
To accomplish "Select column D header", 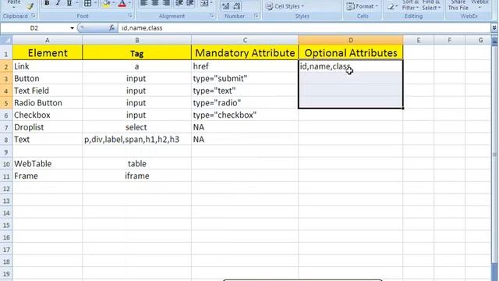I will [351, 40].
